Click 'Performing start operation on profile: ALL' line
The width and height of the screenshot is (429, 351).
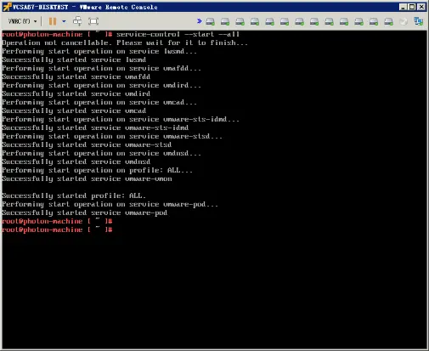tap(98, 170)
